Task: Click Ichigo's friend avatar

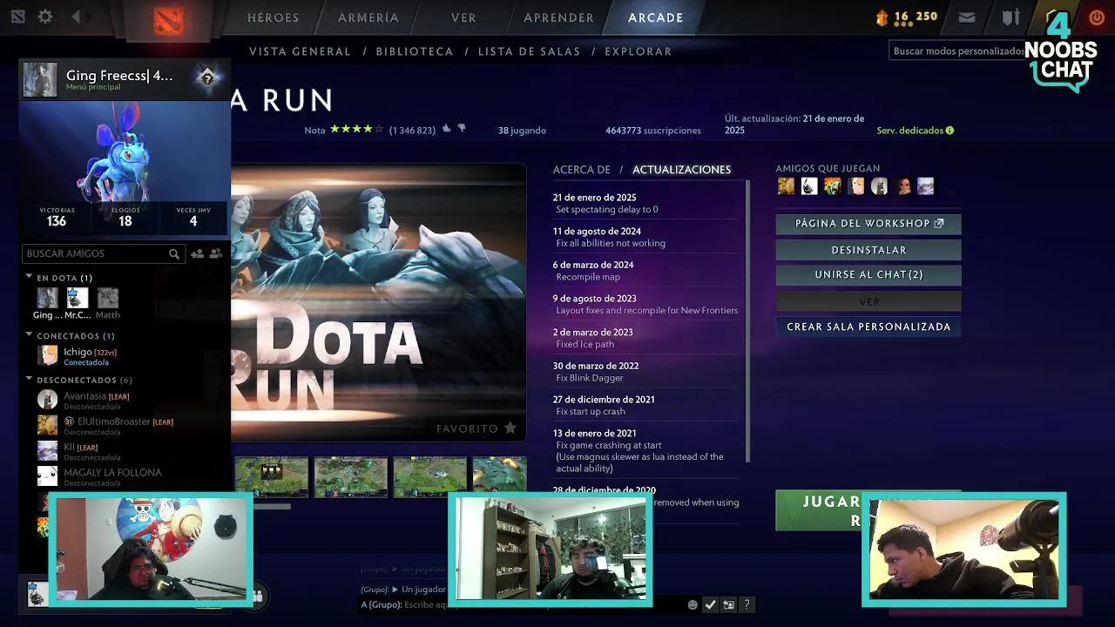Action: (x=48, y=355)
